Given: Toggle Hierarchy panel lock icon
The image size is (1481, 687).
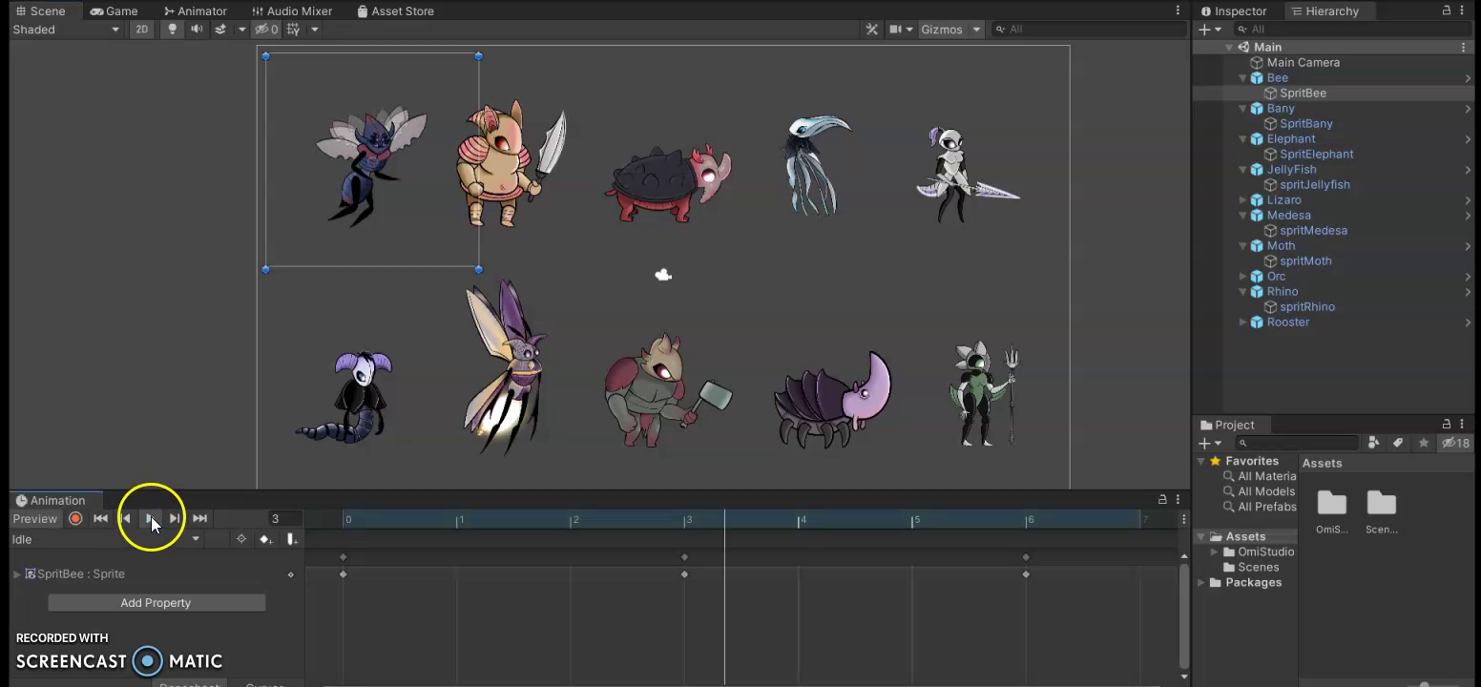Looking at the screenshot, I should (1448, 10).
